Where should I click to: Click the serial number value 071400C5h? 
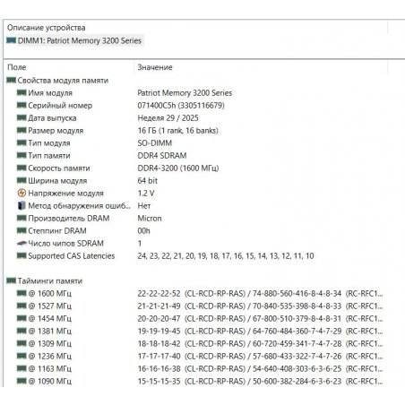click(x=157, y=106)
